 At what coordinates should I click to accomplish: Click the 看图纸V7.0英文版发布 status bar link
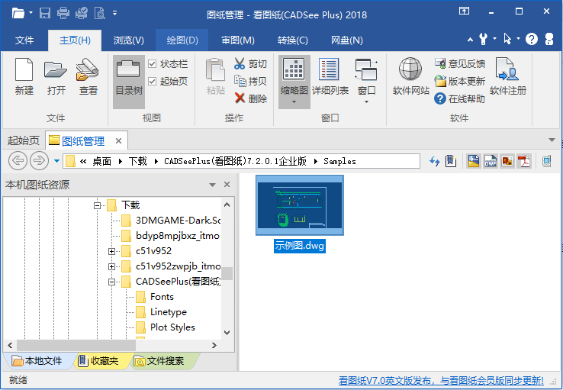pyautogui.click(x=441, y=380)
